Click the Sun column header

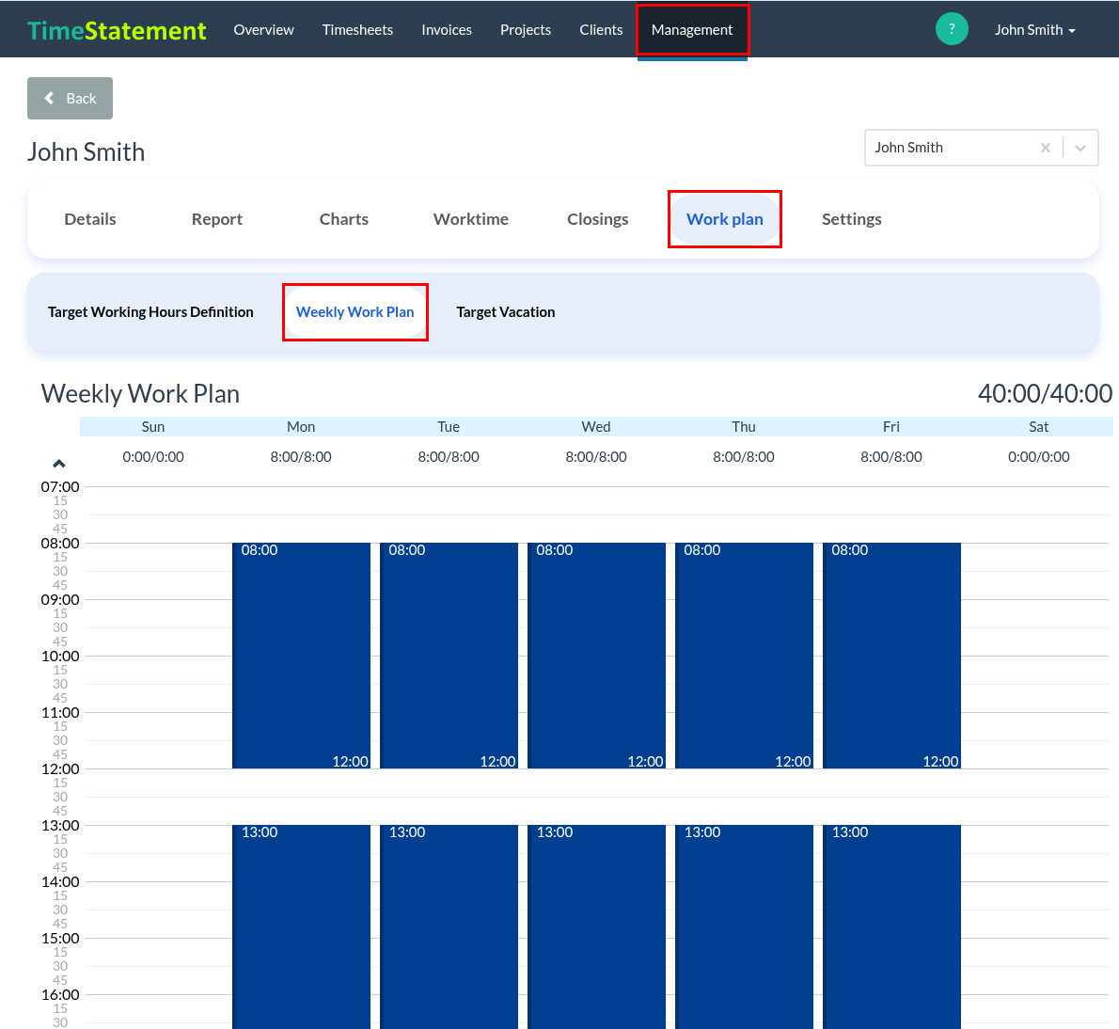153,427
